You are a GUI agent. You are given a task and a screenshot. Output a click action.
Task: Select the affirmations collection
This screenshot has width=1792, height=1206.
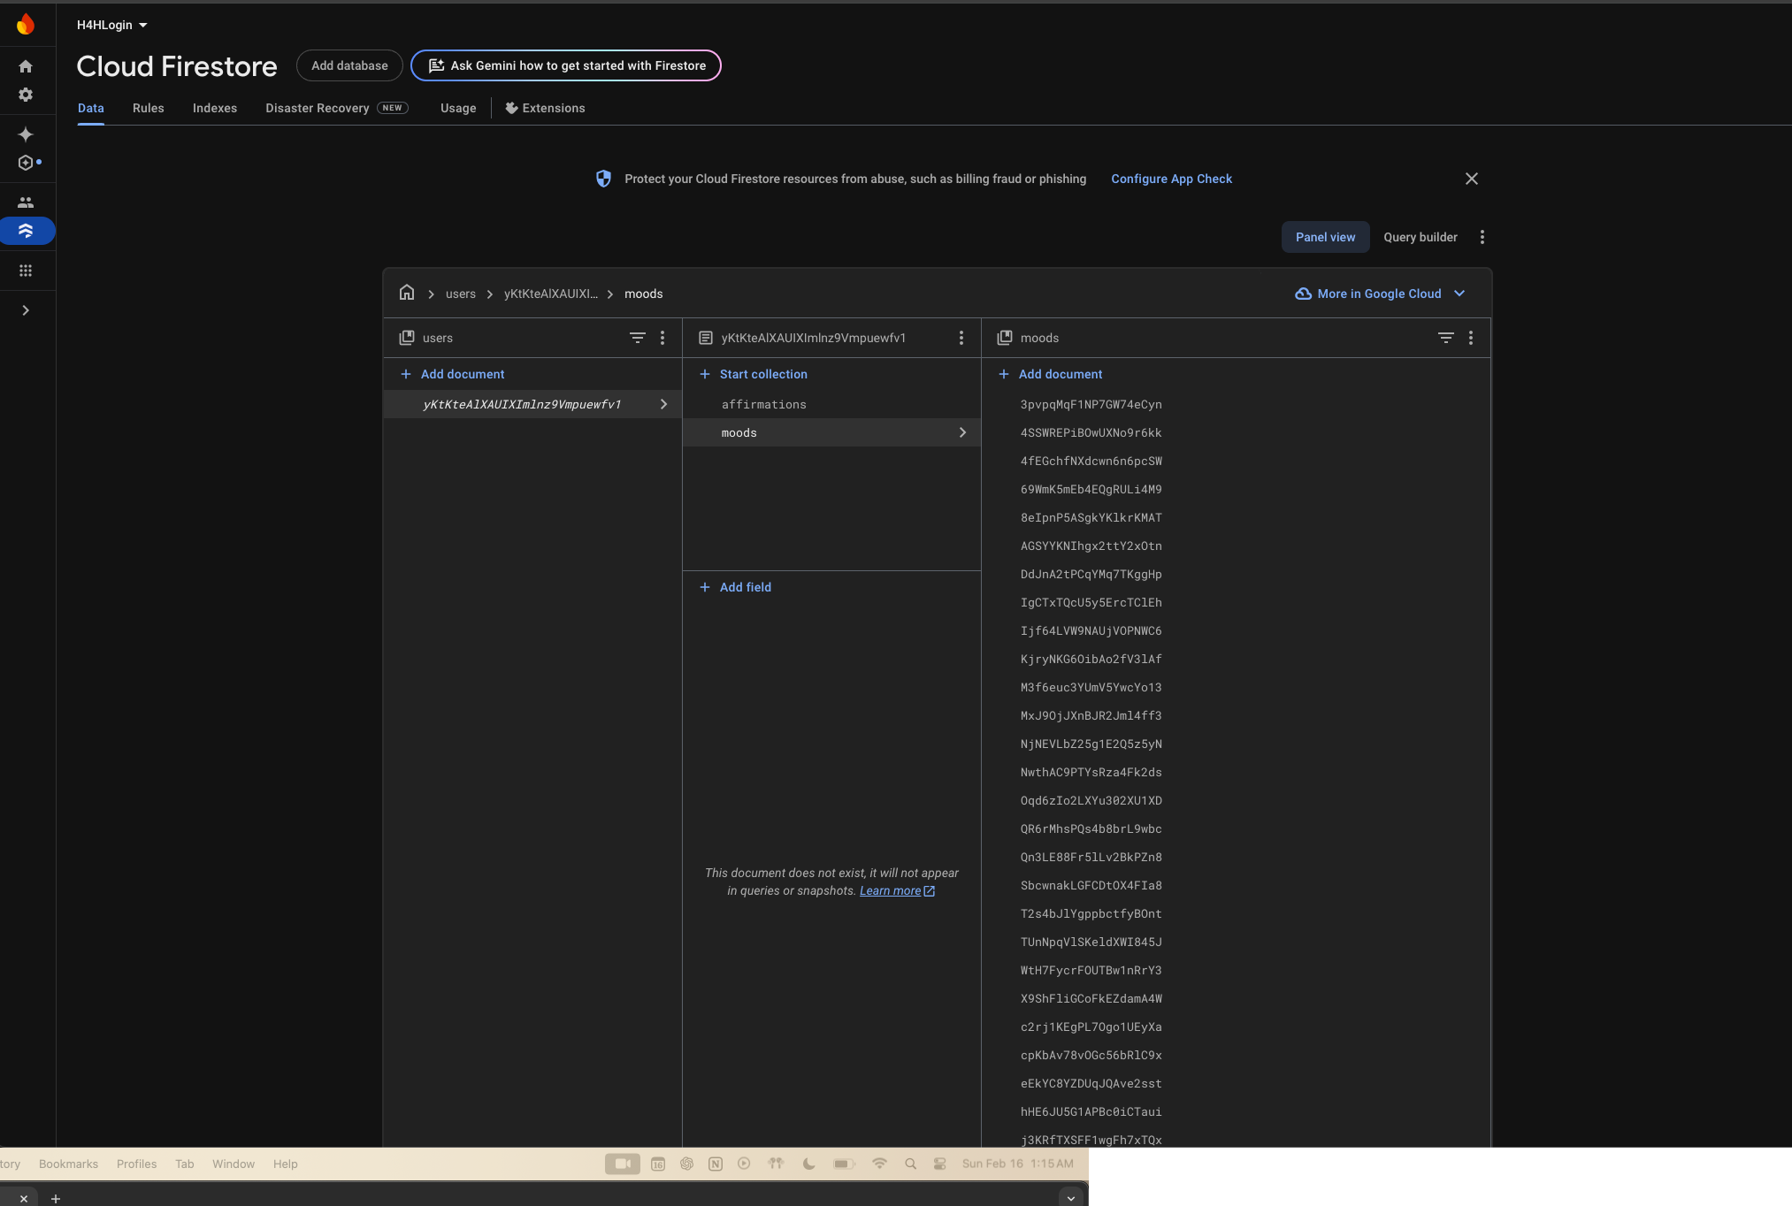click(x=763, y=404)
